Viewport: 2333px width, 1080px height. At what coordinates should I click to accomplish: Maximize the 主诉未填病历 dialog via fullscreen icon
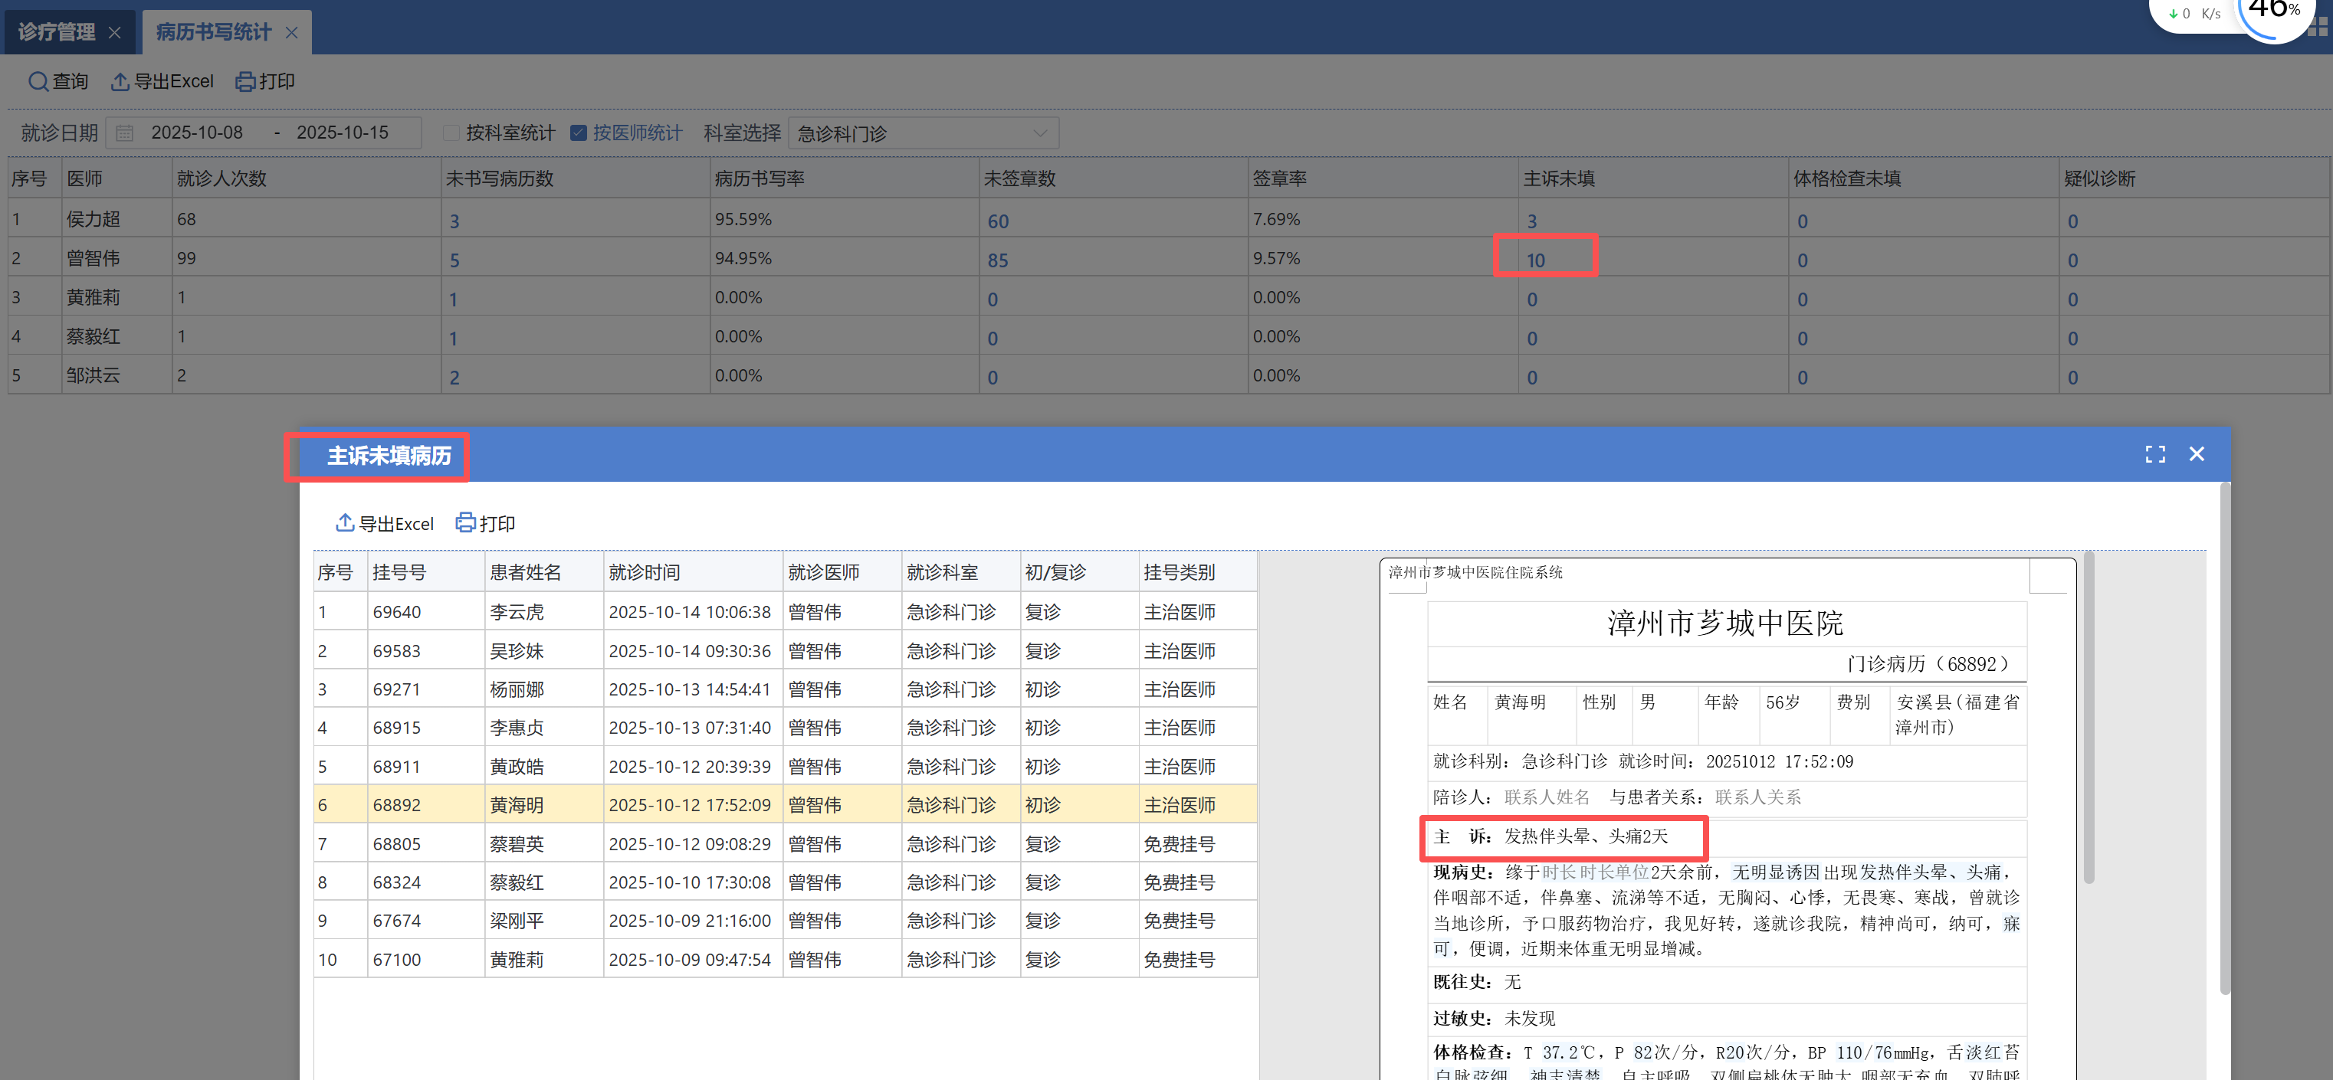(x=2154, y=453)
